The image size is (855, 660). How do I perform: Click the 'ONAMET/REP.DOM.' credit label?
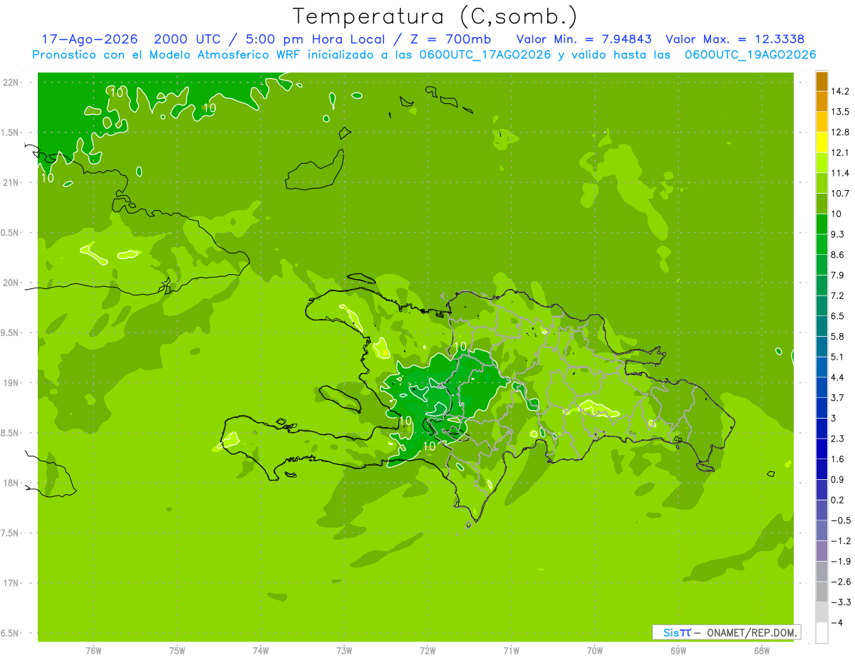[x=751, y=632]
